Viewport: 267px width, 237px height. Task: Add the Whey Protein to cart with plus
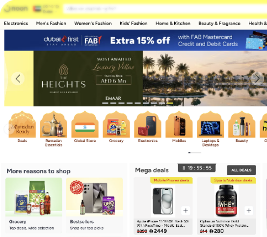point(249,211)
